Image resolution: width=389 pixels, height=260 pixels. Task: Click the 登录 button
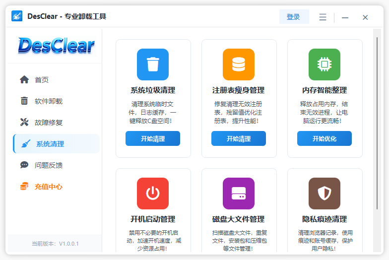coord(294,17)
